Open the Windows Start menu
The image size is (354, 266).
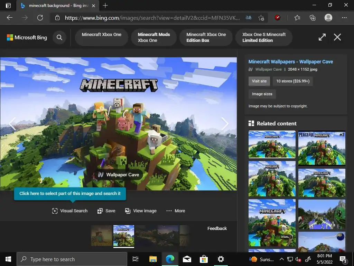click(8, 259)
